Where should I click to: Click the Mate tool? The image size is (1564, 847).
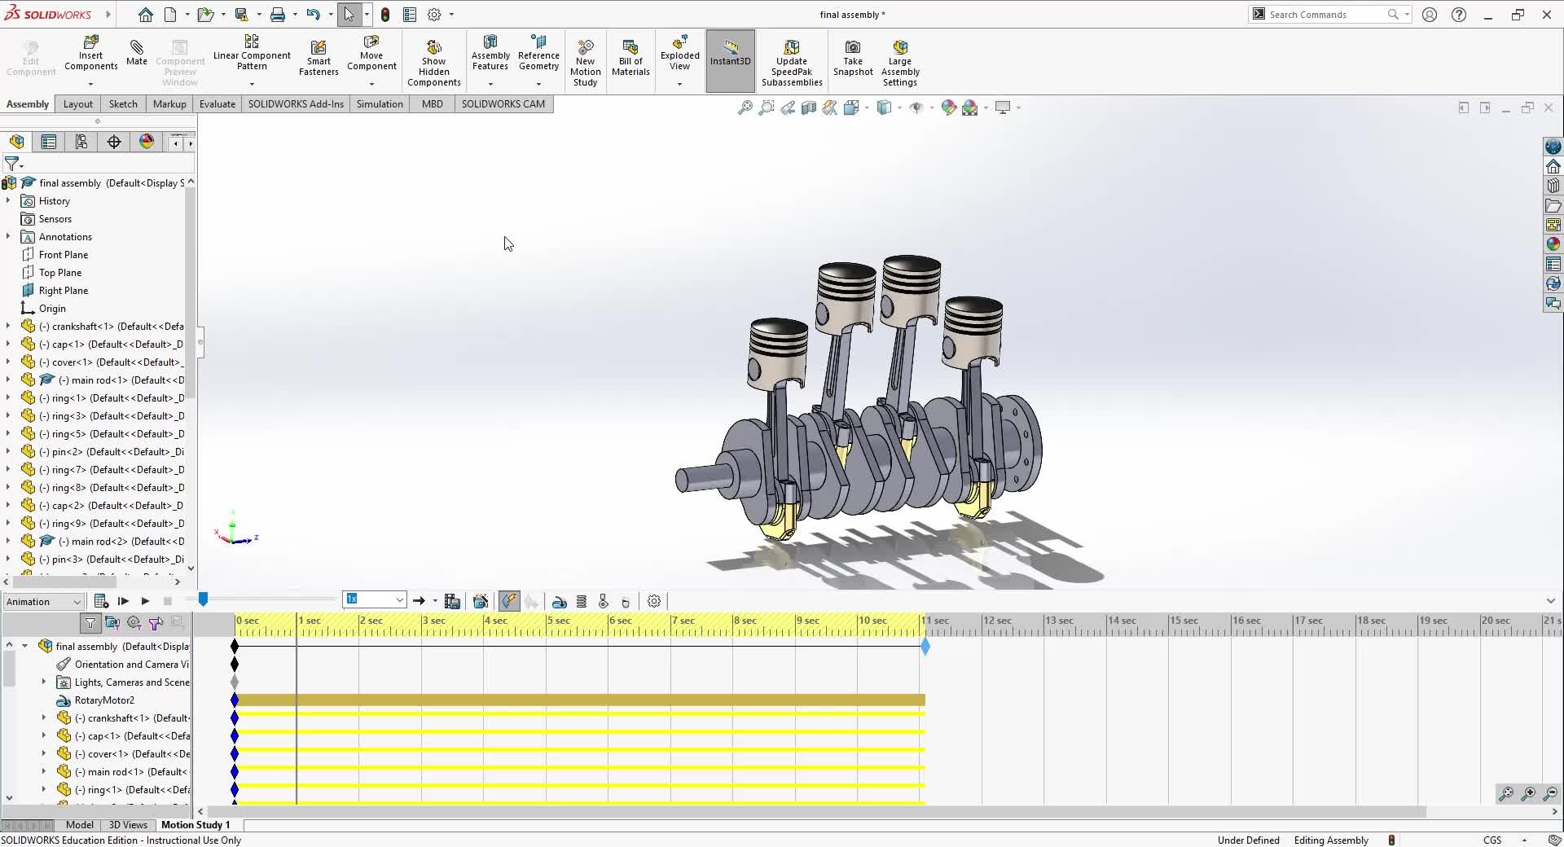point(137,53)
